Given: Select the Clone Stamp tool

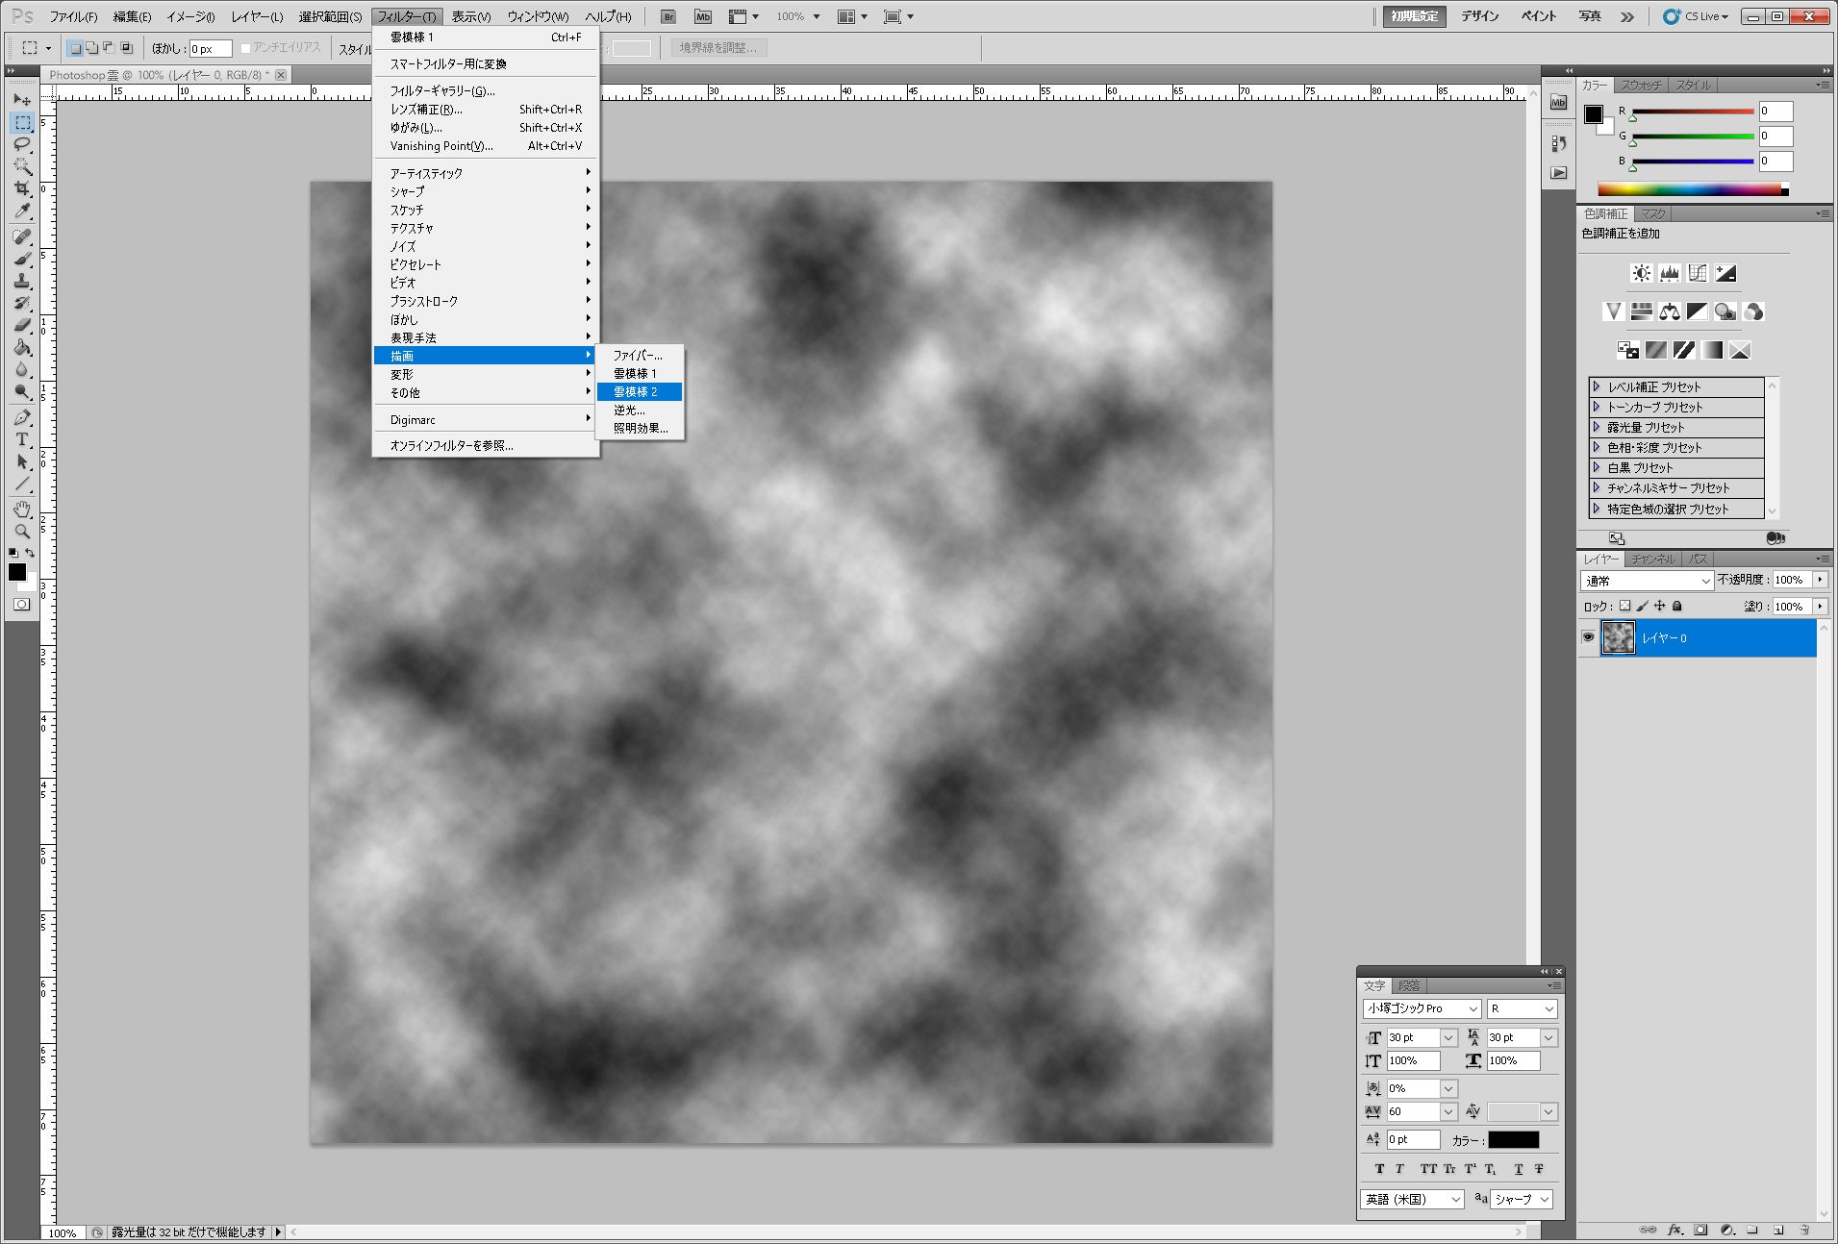Looking at the screenshot, I should point(22,281).
